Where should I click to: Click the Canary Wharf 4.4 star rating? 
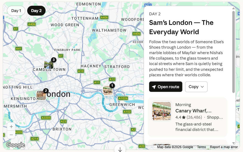point(180,117)
